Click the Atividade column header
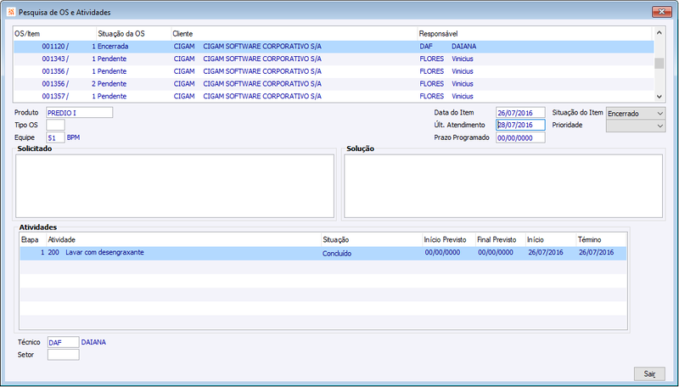This screenshot has width=679, height=387. (x=183, y=240)
